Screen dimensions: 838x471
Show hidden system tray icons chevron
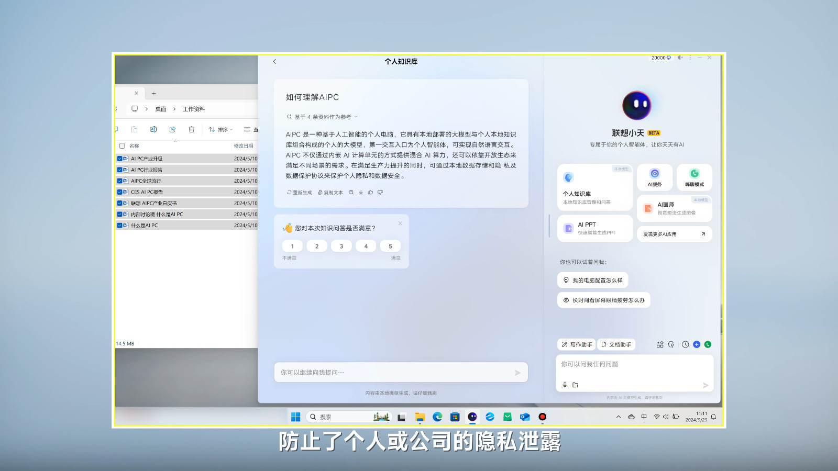(x=619, y=417)
